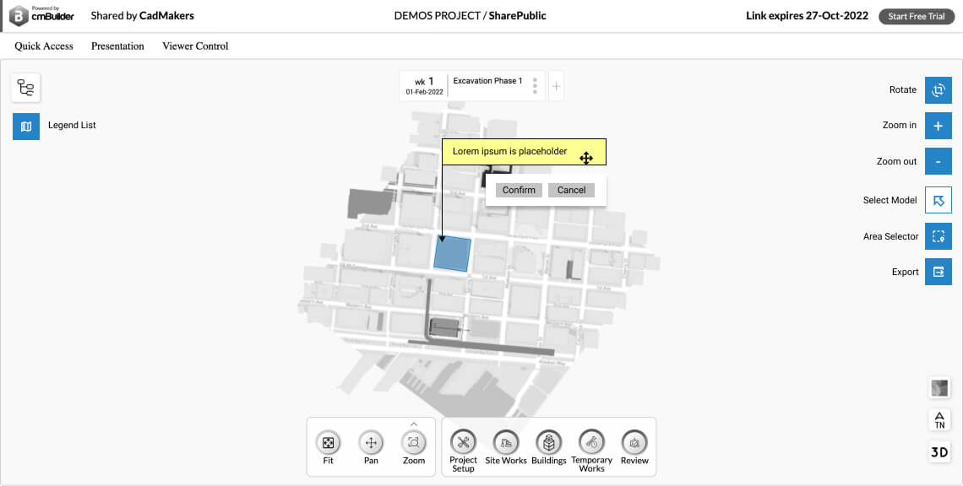The image size is (963, 486).
Task: Click the satellite map preview thumbnail
Action: 939,387
